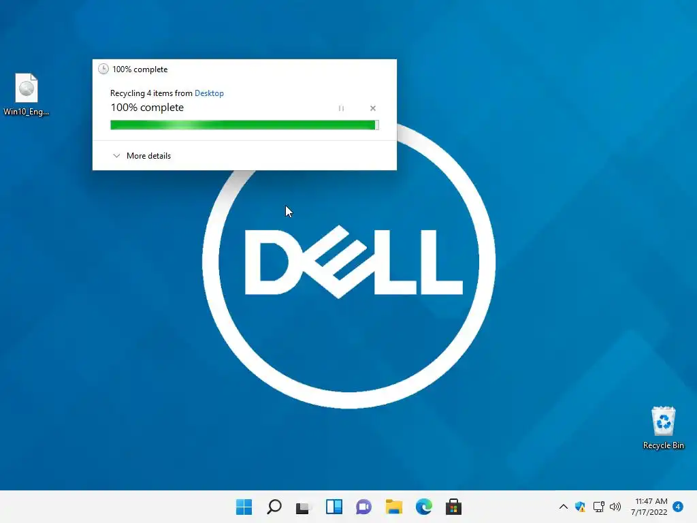Open the Win10_Eng desktop file icon
The width and height of the screenshot is (697, 523).
pos(27,94)
